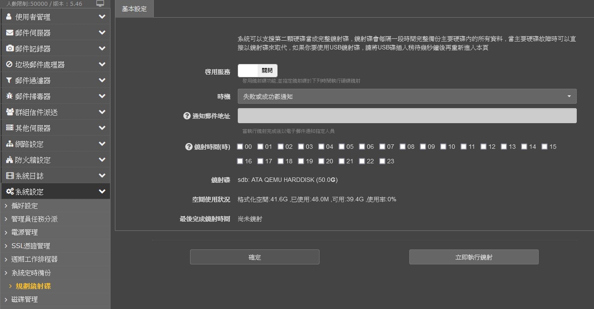The height and width of the screenshot is (309, 594).
Task: Click the 立即執行鏡射 button
Action: pyautogui.click(x=474, y=257)
